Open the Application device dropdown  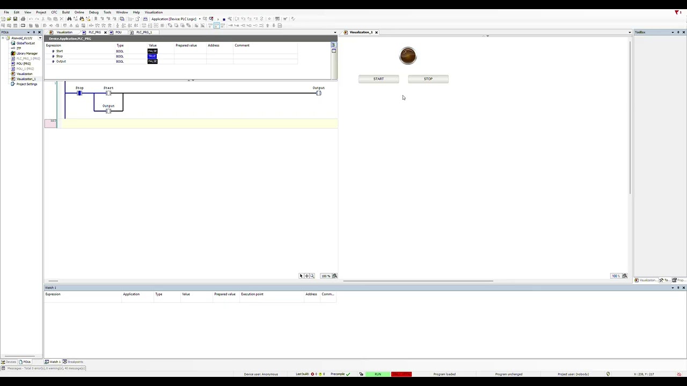coord(200,19)
